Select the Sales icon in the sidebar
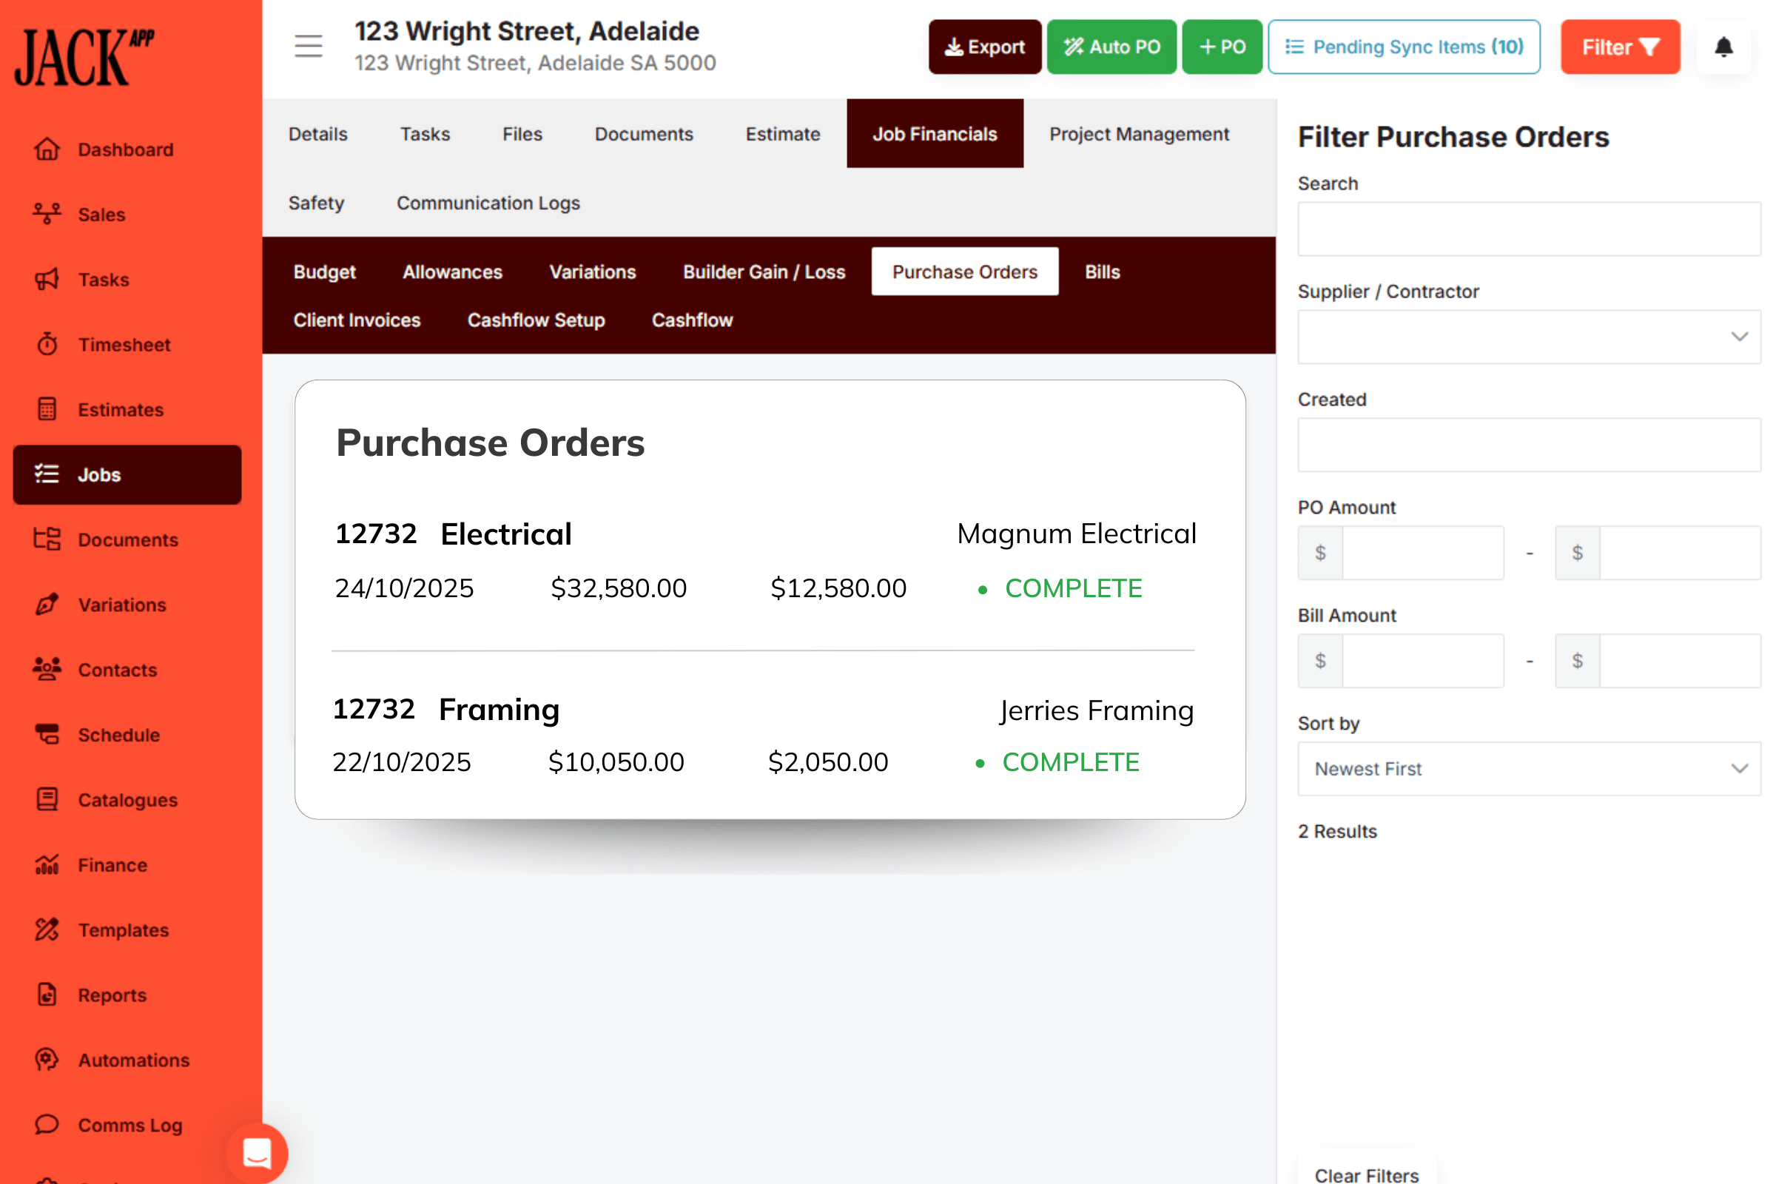 pyautogui.click(x=47, y=214)
